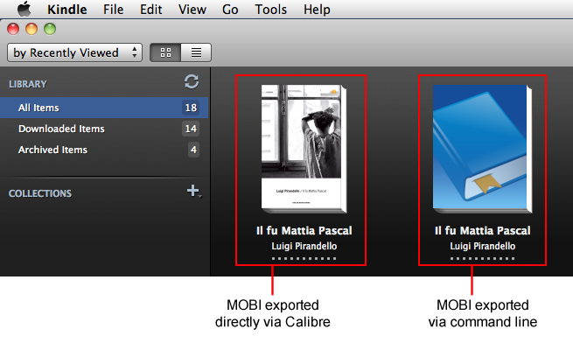The width and height of the screenshot is (573, 350).
Task: Open the black-and-white cover book
Action: click(304, 149)
